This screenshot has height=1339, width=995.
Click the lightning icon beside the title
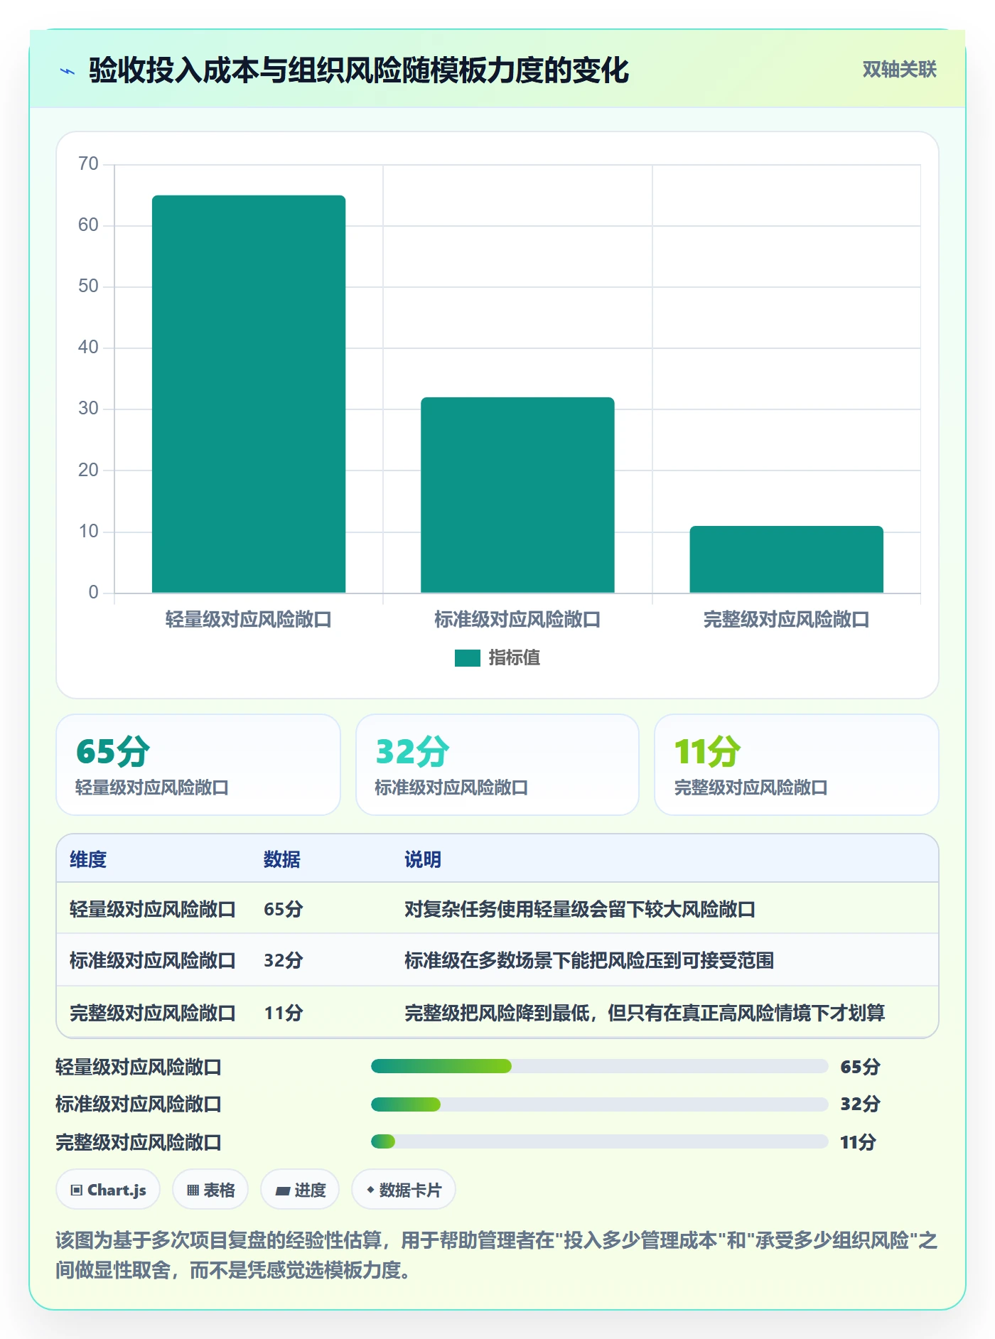(68, 71)
